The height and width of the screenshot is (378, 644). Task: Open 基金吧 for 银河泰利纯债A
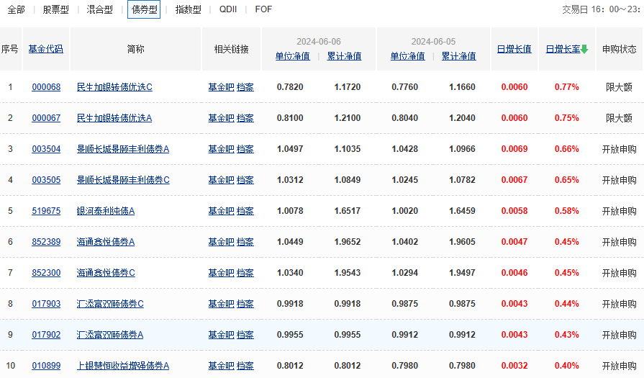coord(221,211)
